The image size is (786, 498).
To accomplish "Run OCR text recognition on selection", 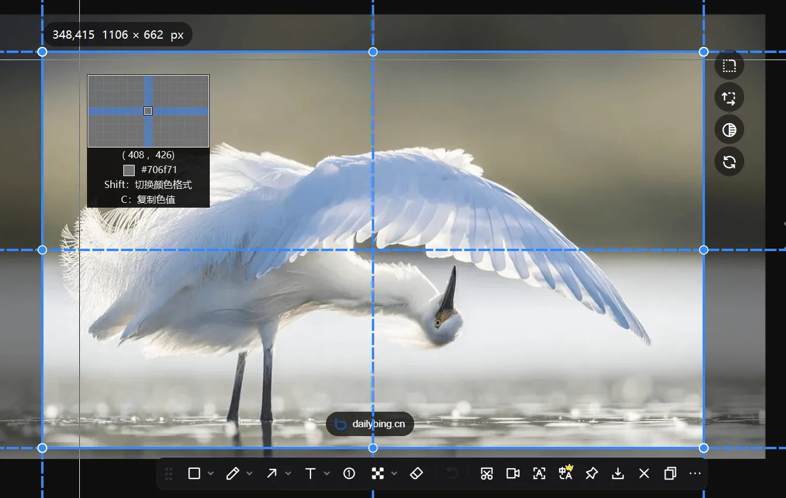I will click(539, 474).
